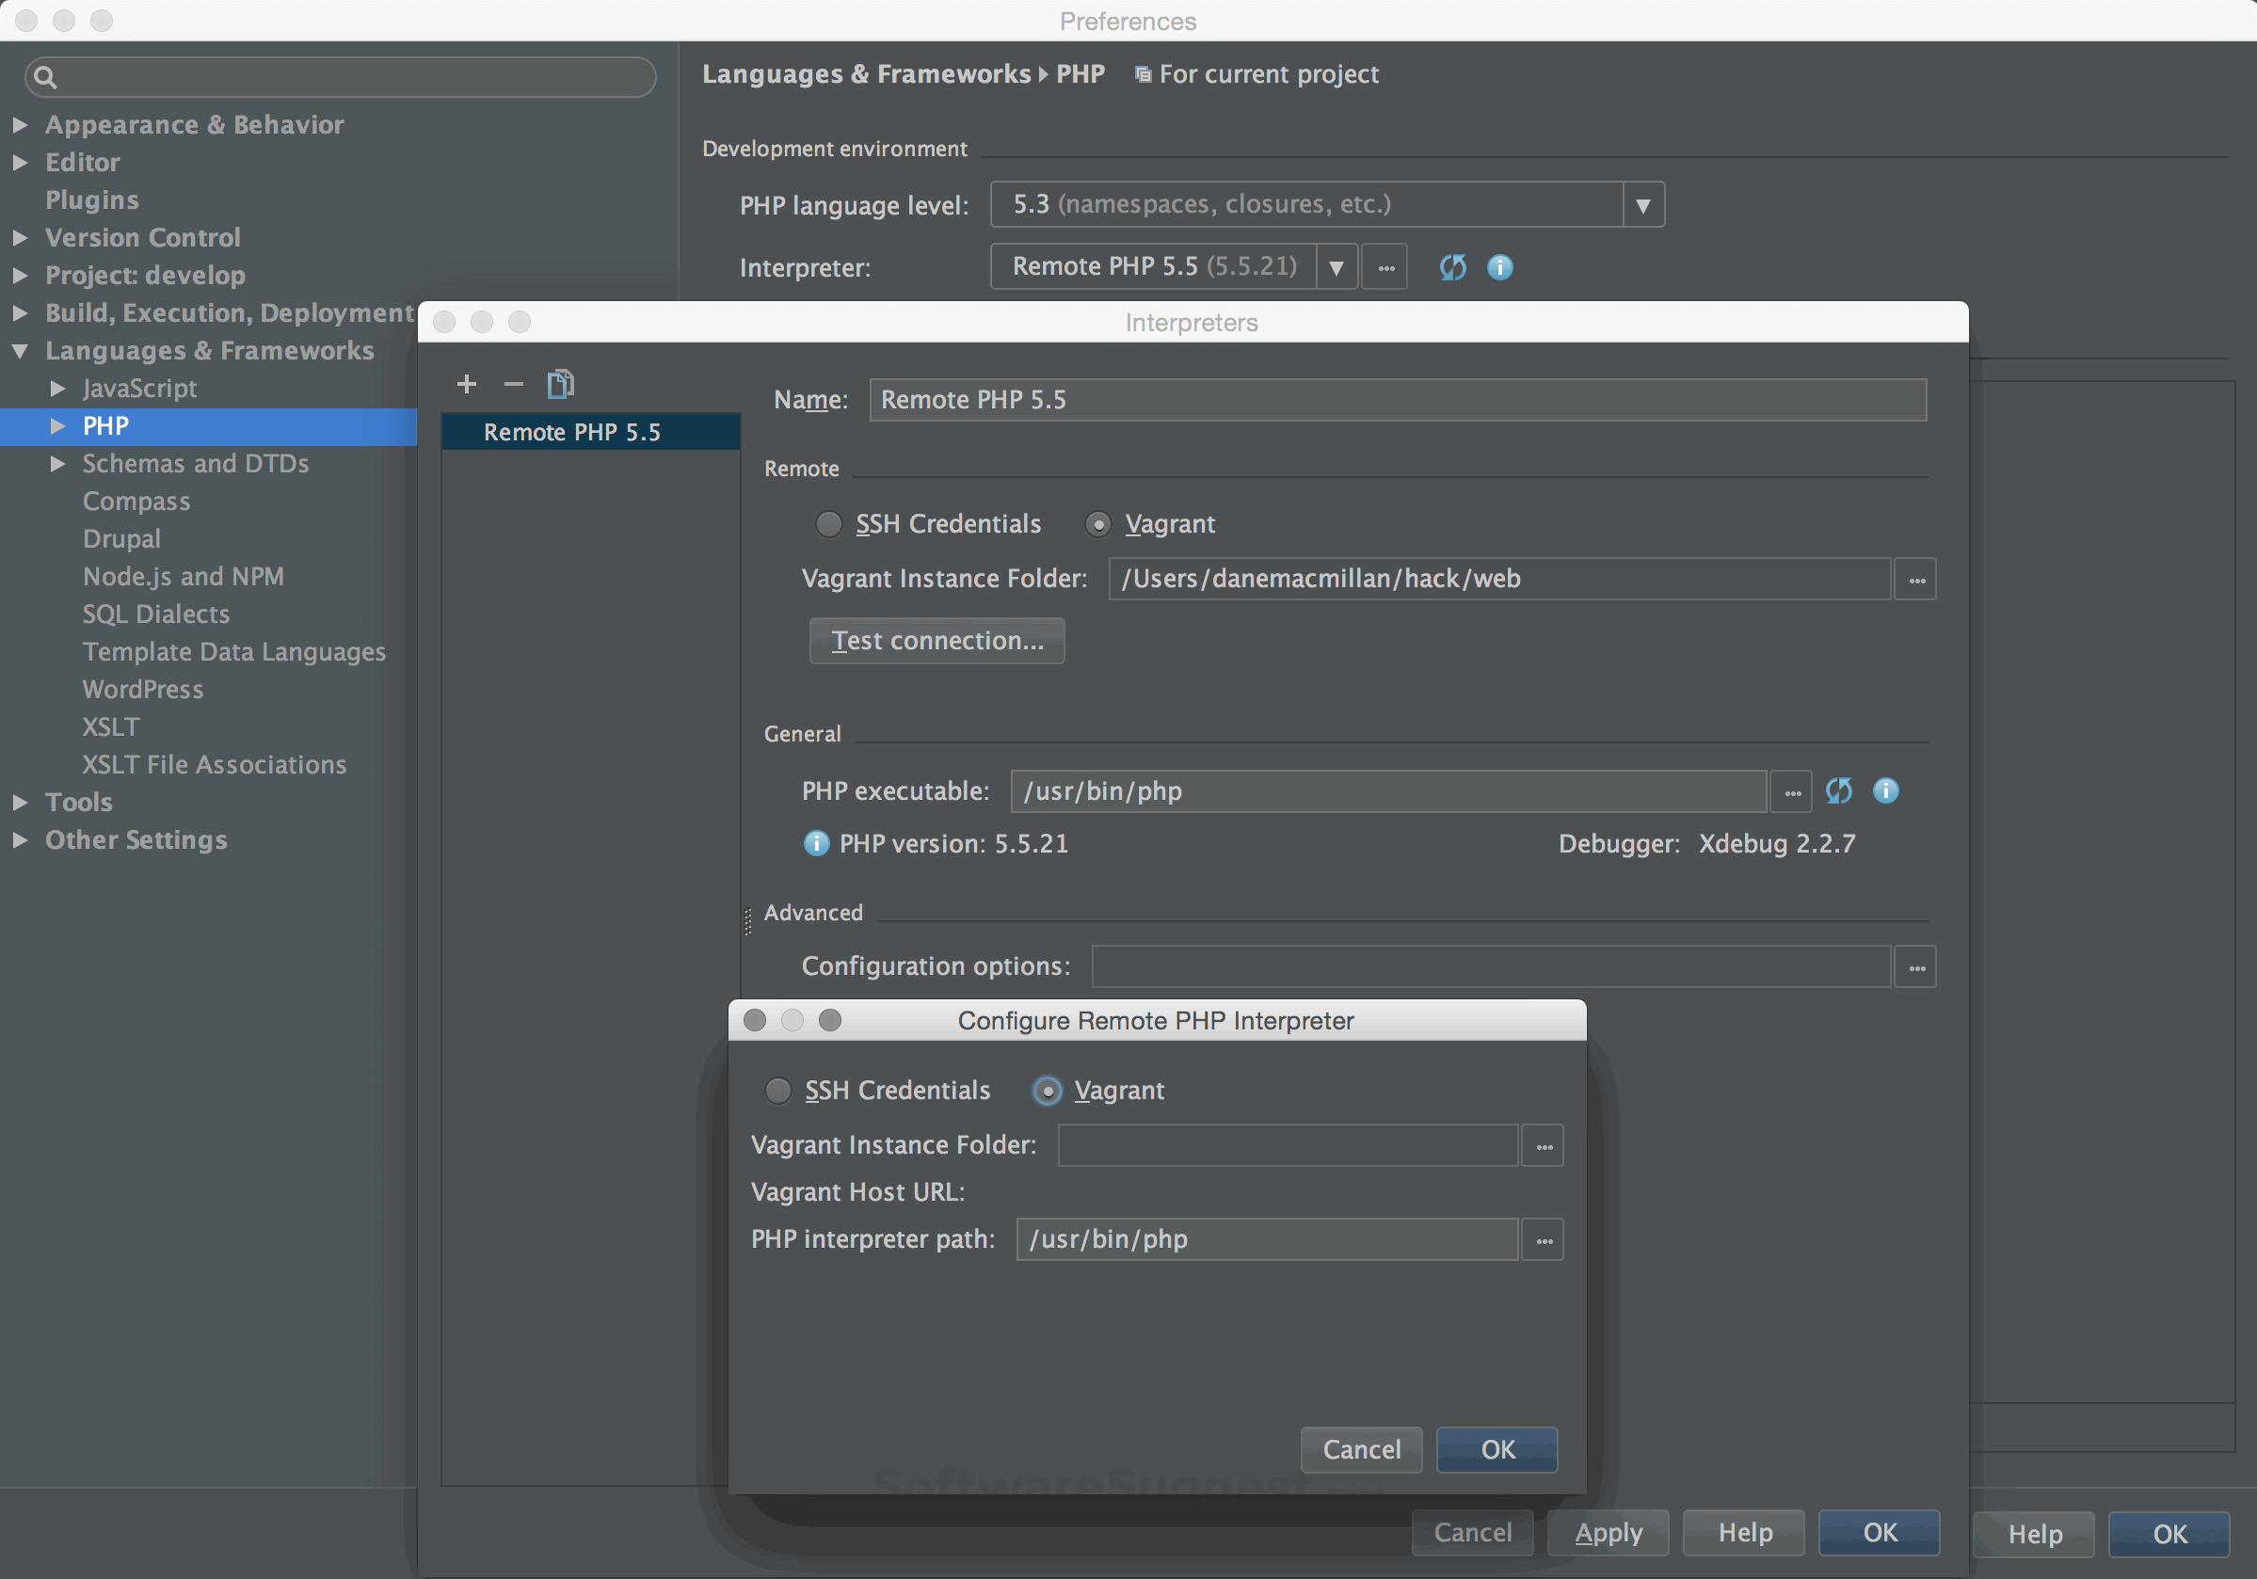
Task: Select the SSH Credentials radio button
Action: click(827, 524)
